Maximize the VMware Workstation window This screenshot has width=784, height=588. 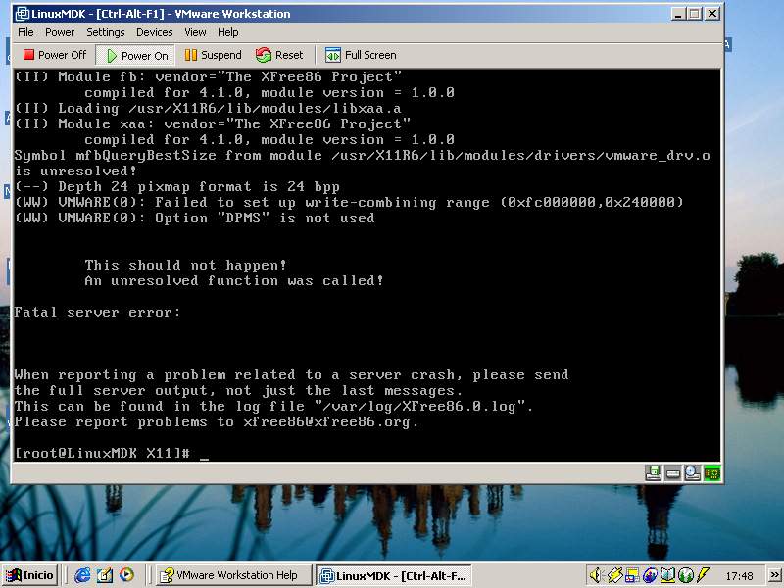[694, 14]
